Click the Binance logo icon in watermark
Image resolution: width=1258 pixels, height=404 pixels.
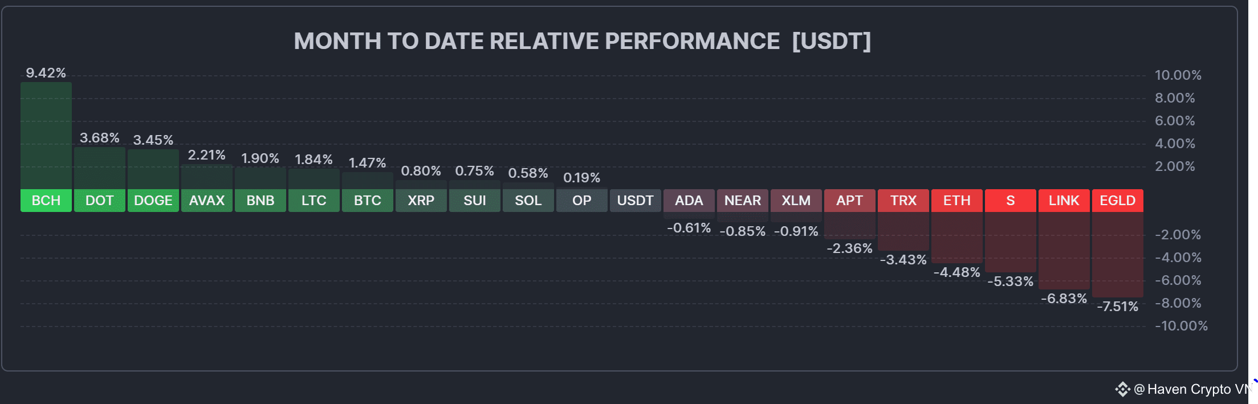1122,389
